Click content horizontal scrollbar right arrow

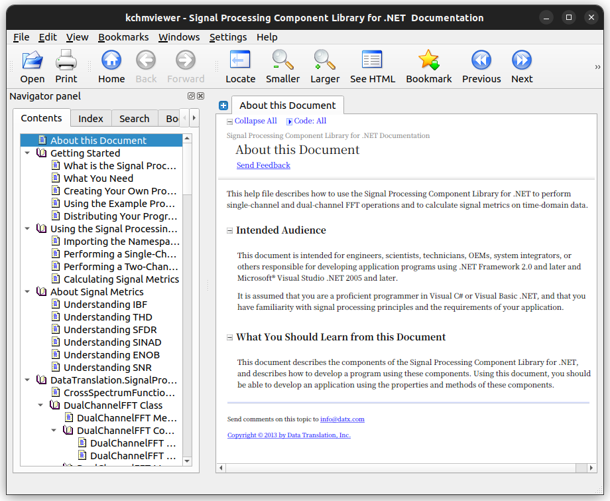pyautogui.click(x=591, y=468)
